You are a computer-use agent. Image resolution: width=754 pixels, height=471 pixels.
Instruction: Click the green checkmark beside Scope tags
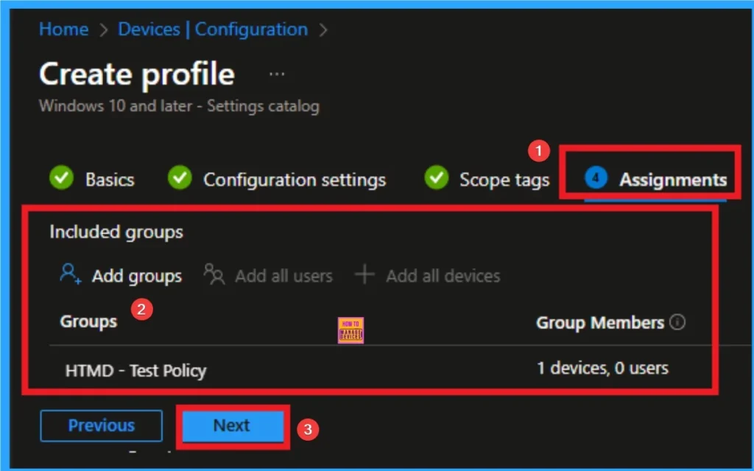click(436, 178)
